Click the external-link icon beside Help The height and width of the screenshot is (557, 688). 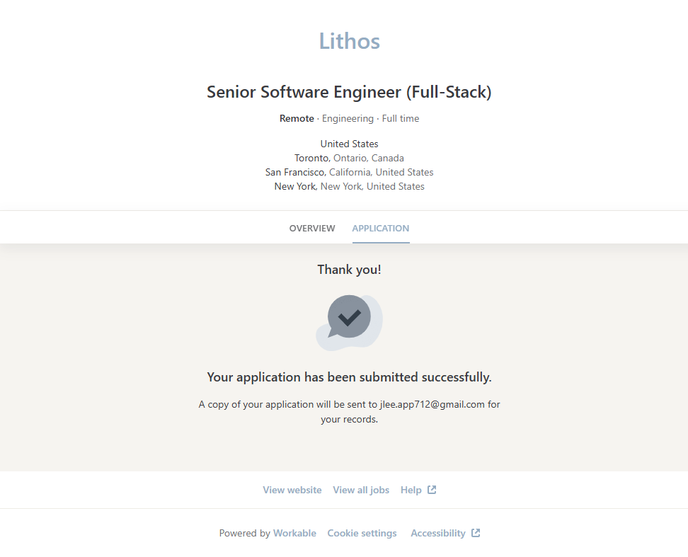click(x=432, y=490)
